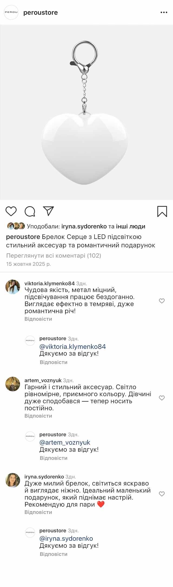Save post with bookmark icon
Viewport: 173px width, 587px height.
[x=162, y=211]
